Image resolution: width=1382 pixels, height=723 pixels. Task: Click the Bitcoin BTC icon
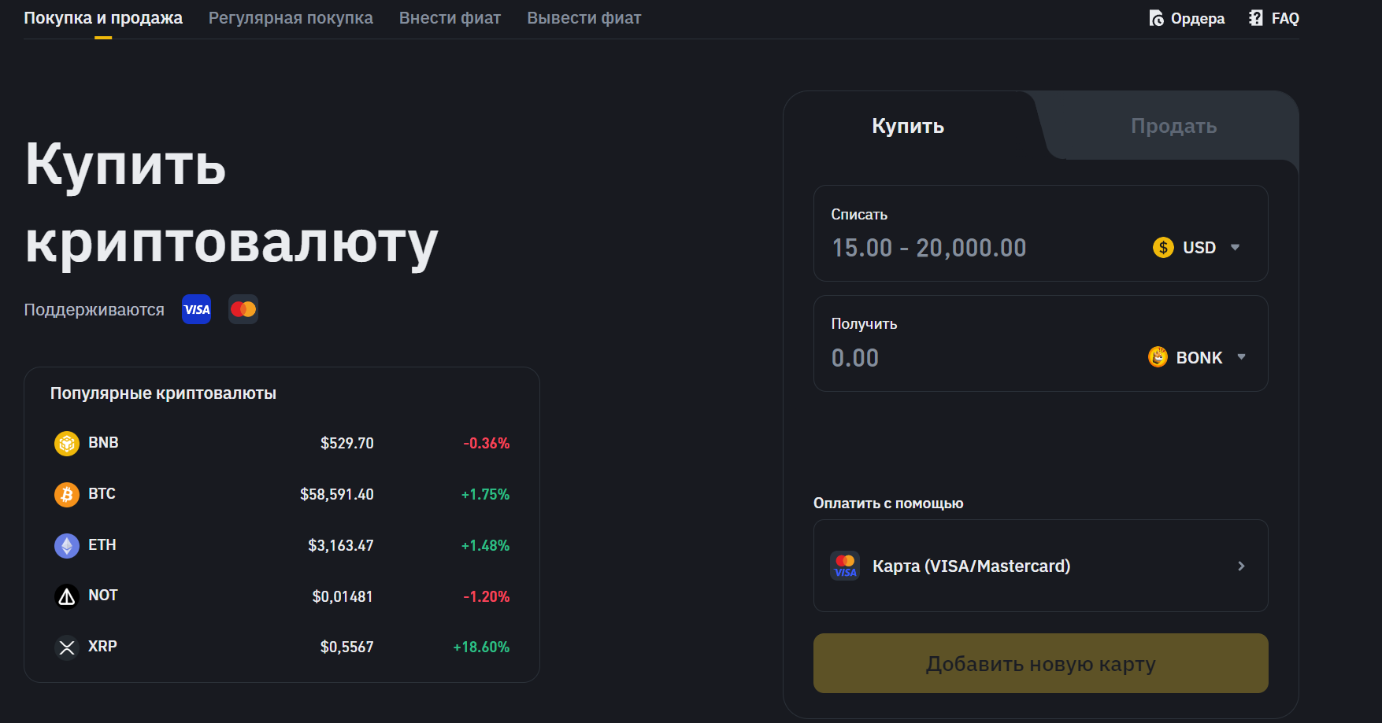point(67,495)
